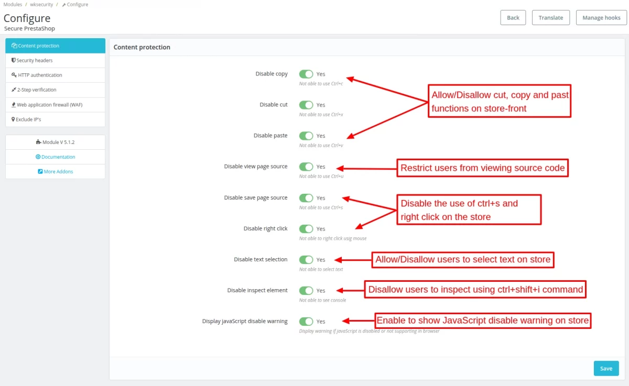Click the Module V 5.1.2 icon

(39, 142)
